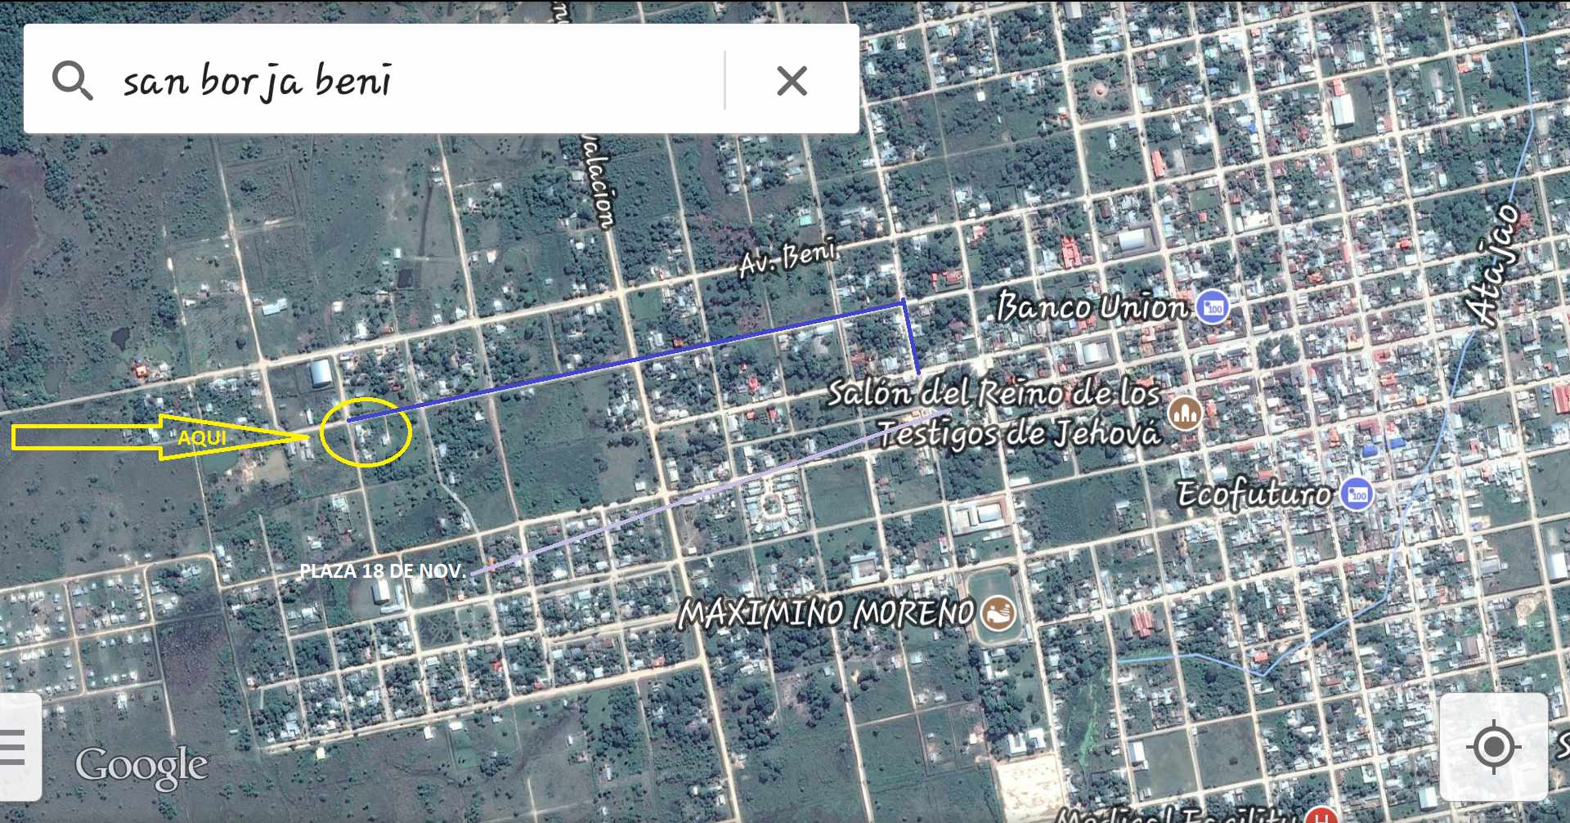The width and height of the screenshot is (1570, 823).
Task: Click the magnifying glass search icon
Action: pos(72,81)
